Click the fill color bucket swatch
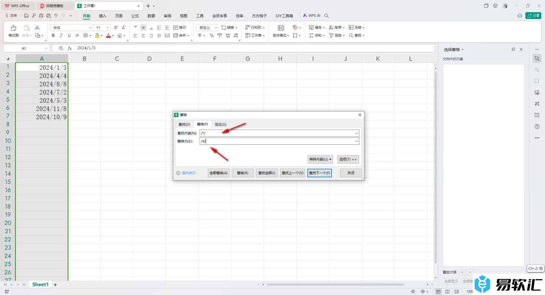The width and height of the screenshot is (545, 295). (x=97, y=36)
